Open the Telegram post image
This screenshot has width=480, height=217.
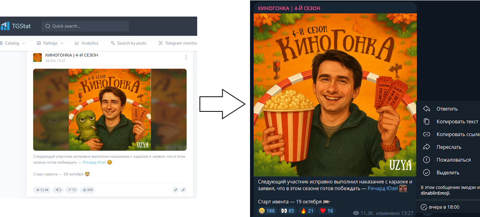coord(335,95)
